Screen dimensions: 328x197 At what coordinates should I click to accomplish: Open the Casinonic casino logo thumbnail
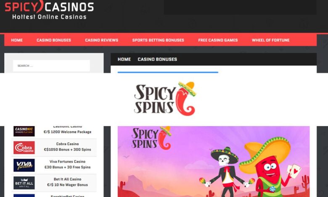(24, 131)
